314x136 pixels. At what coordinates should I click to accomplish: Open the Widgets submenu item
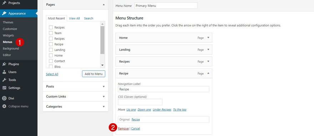(x=9, y=35)
